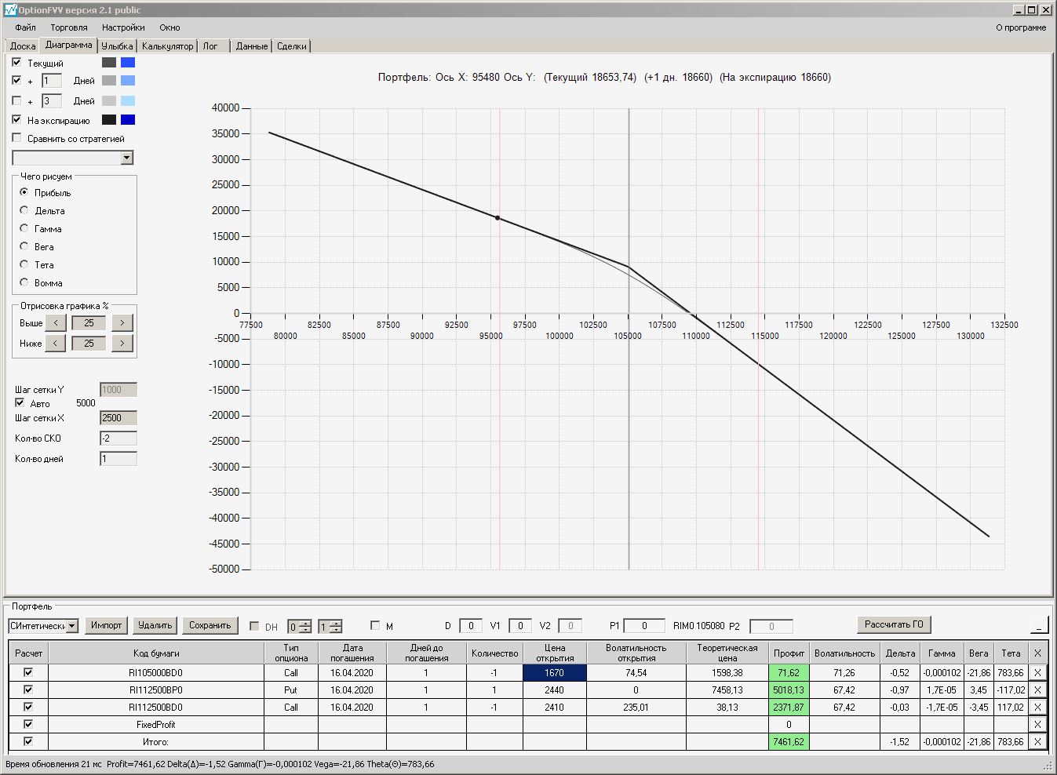Viewport: 1057px width, 775px height.
Task: Switch to the Улыбка tab
Action: (x=118, y=46)
